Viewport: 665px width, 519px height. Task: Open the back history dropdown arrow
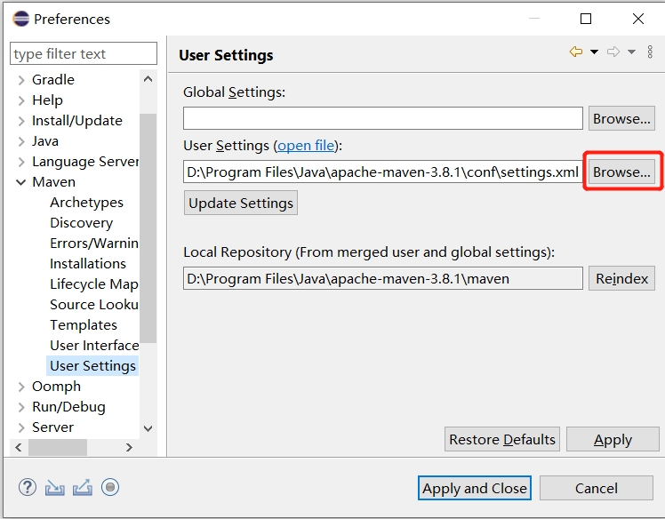594,52
